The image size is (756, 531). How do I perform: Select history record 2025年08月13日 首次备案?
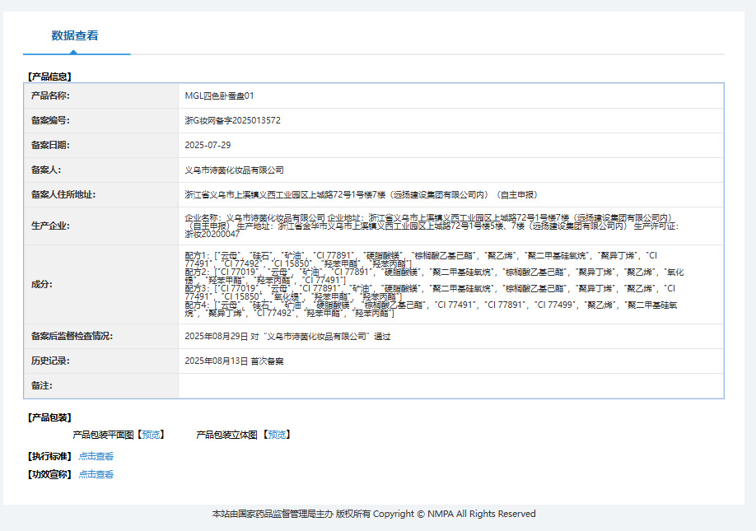tap(235, 361)
